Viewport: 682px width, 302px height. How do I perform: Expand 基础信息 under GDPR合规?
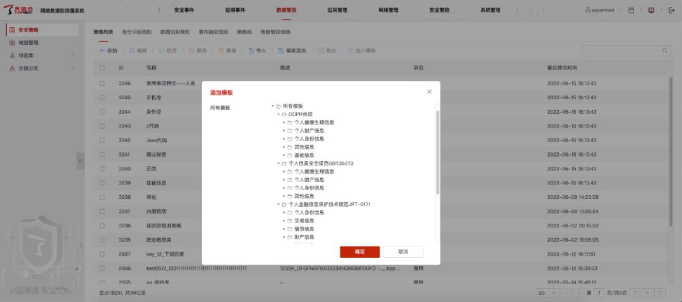click(284, 155)
